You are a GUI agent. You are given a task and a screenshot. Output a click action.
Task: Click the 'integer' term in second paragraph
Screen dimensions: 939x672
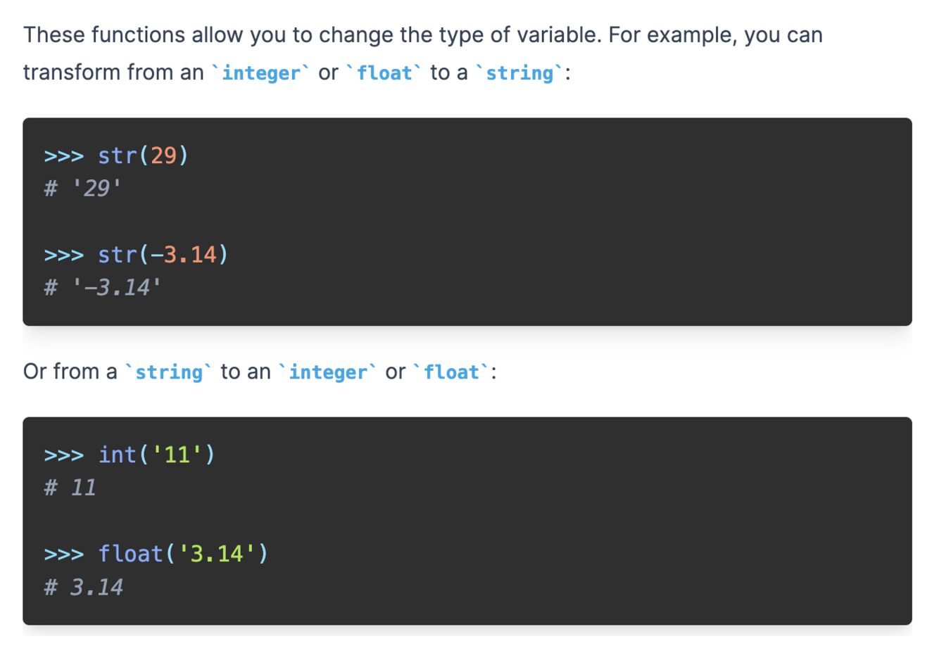(328, 372)
